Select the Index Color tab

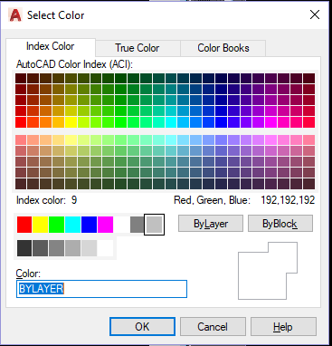pos(51,46)
